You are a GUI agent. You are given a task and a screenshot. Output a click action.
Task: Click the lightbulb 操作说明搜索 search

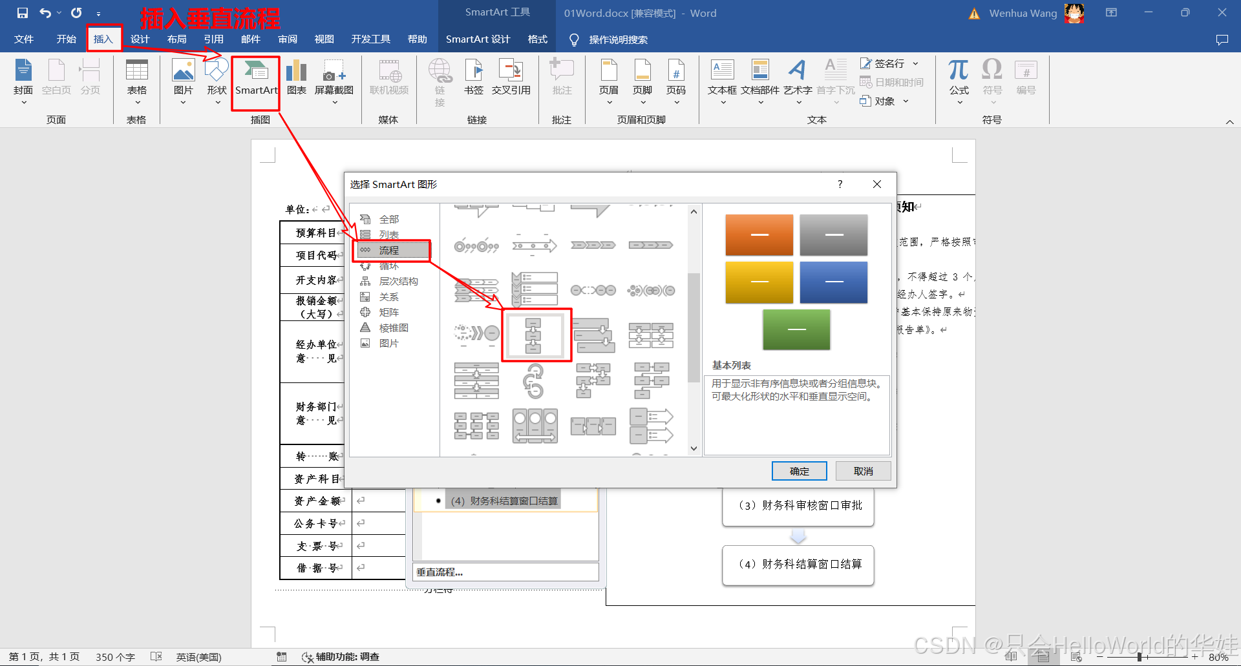point(608,39)
